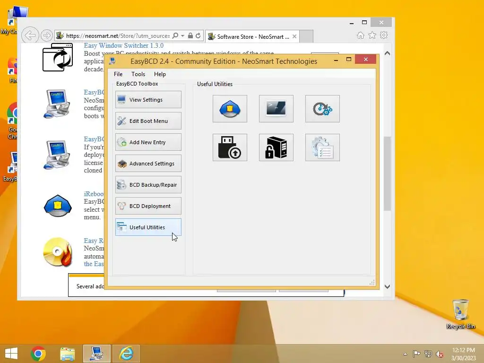Go to Edit Boot Menu section
The image size is (484, 363).
pos(148,121)
